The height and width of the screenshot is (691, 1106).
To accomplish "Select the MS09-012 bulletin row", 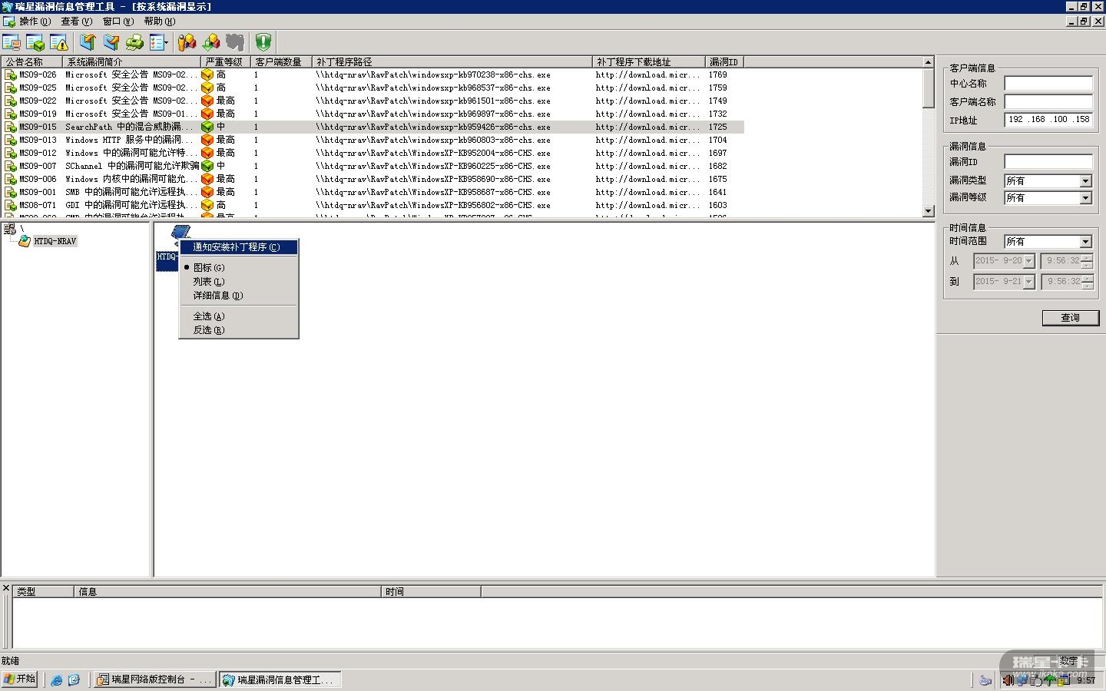I will [x=373, y=154].
